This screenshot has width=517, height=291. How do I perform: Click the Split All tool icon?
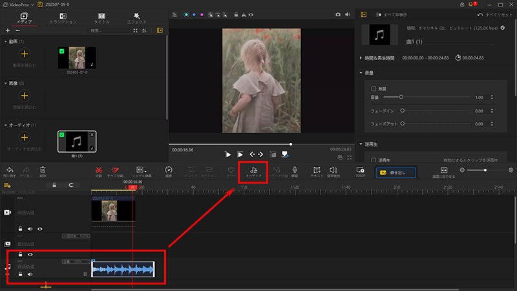(115, 171)
